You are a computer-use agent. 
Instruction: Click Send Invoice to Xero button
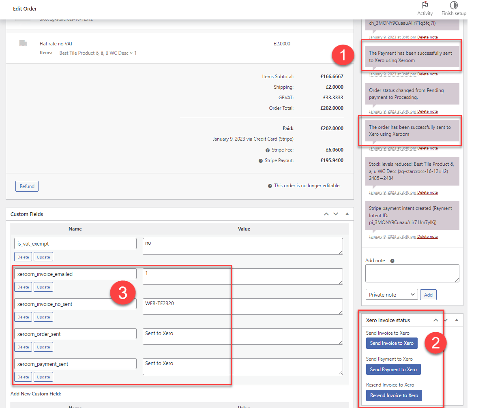click(x=391, y=343)
